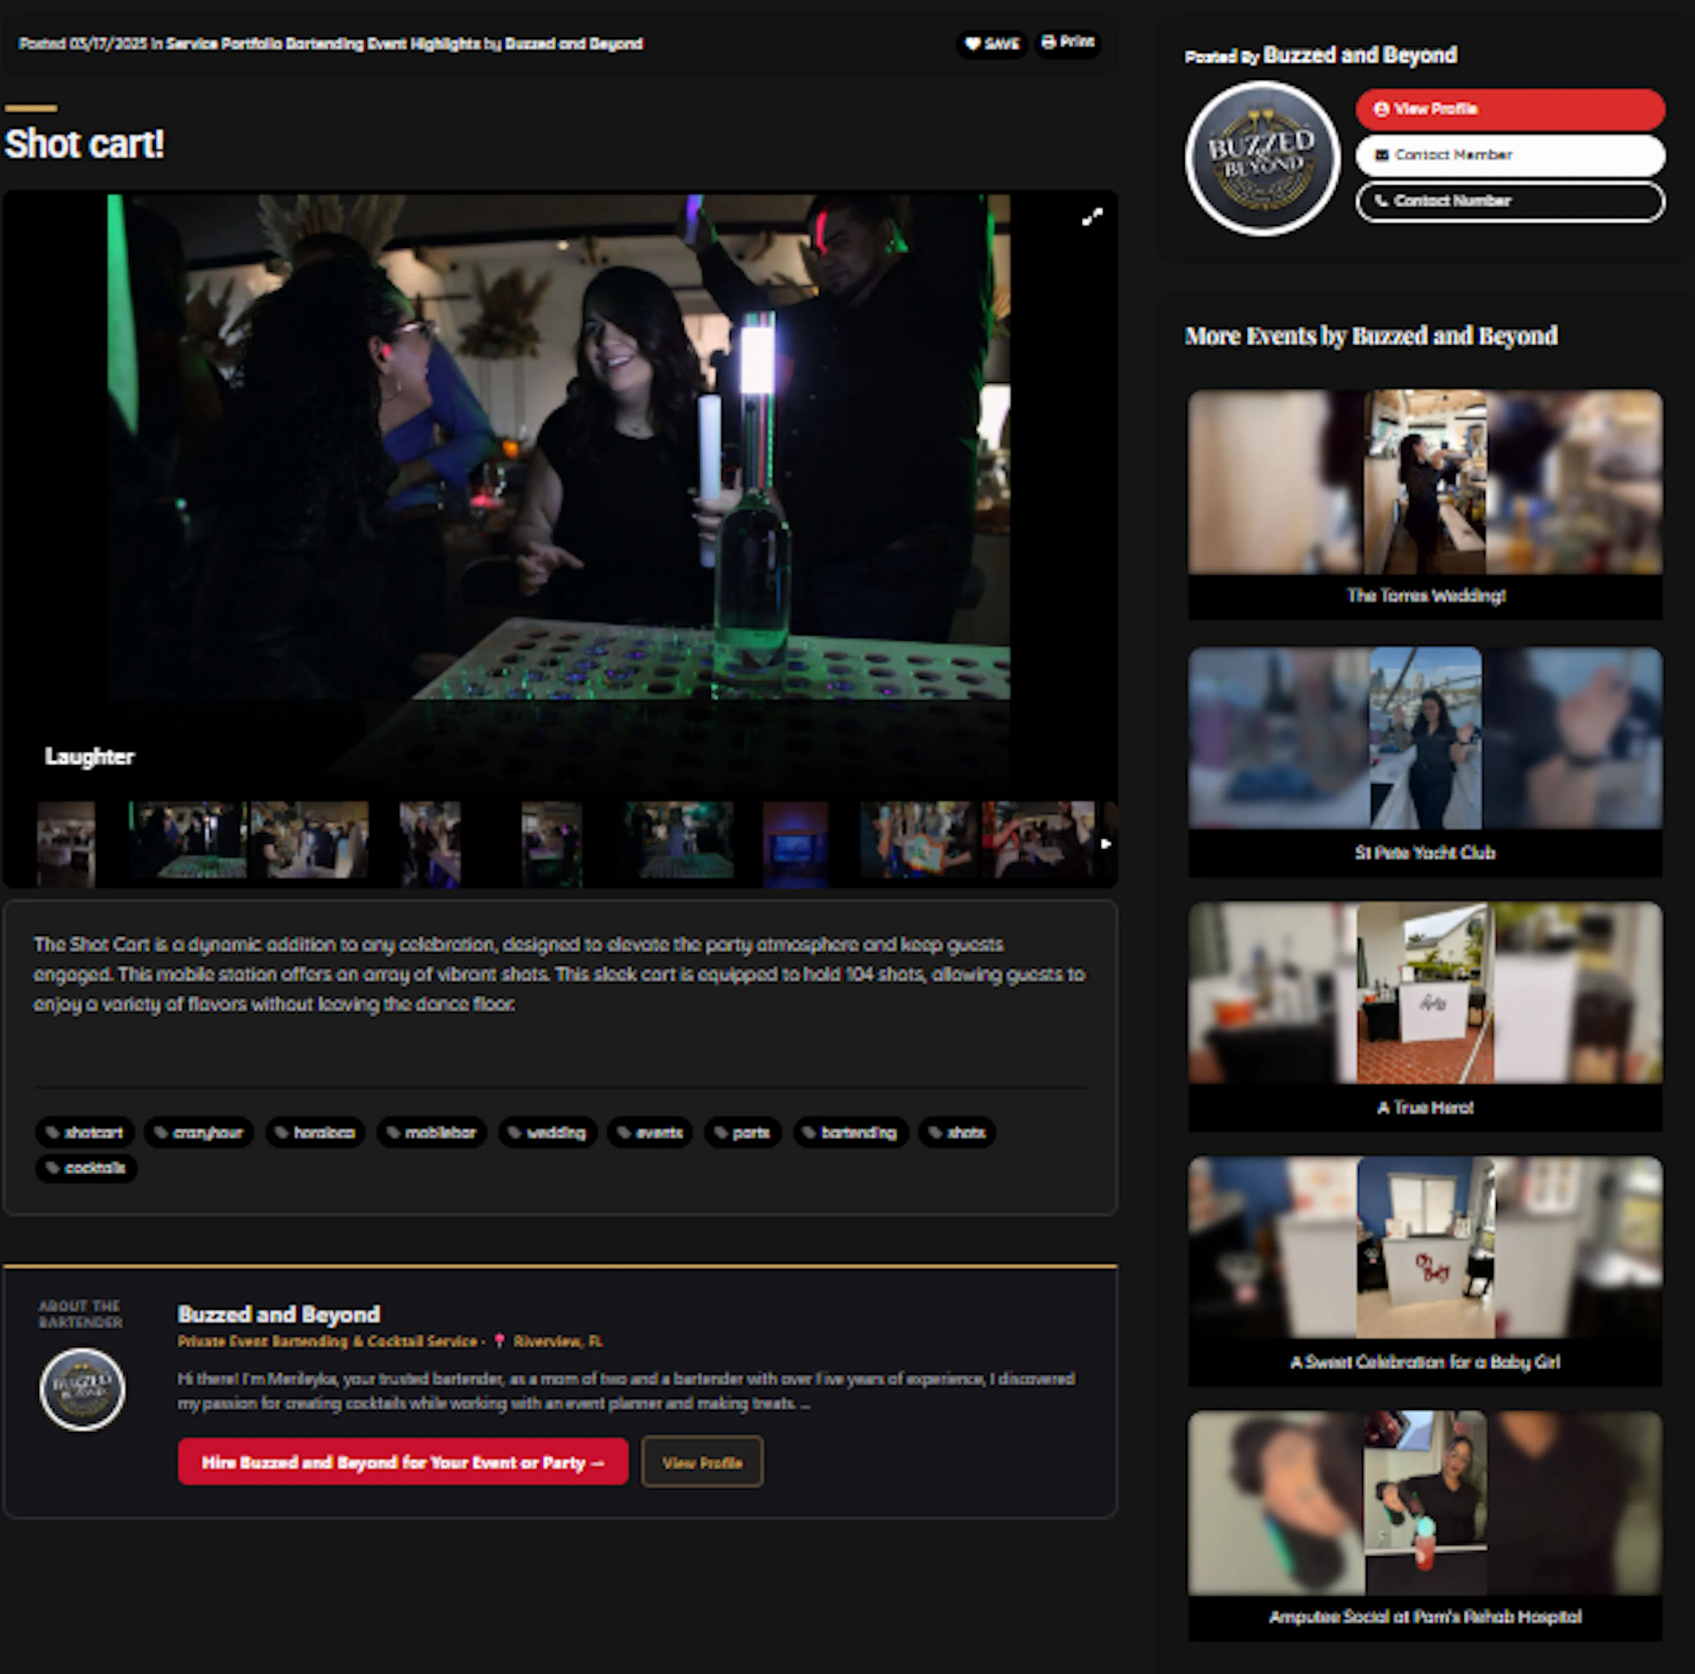Click Contact Member button
Screen dimensions: 1695x1674
tap(1509, 155)
